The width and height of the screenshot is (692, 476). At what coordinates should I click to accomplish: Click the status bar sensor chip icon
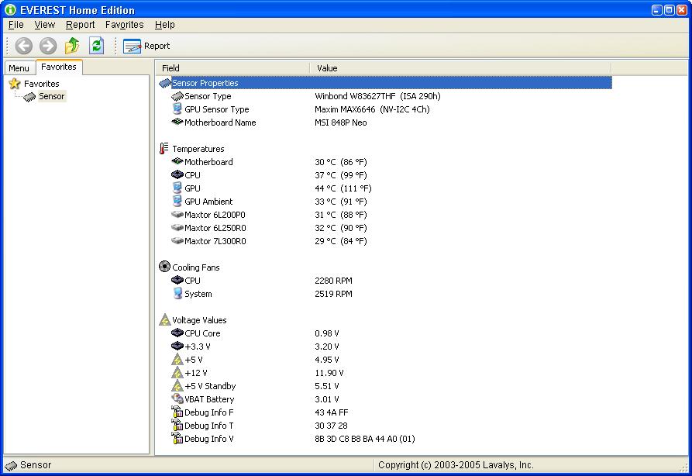11,465
